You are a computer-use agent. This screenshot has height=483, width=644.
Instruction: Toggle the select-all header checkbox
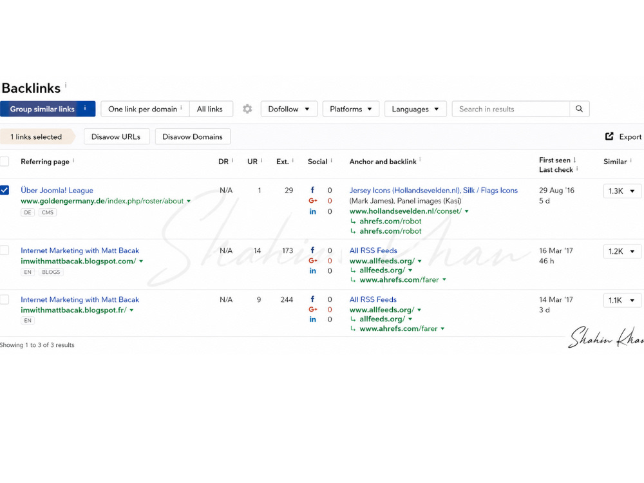(5, 162)
